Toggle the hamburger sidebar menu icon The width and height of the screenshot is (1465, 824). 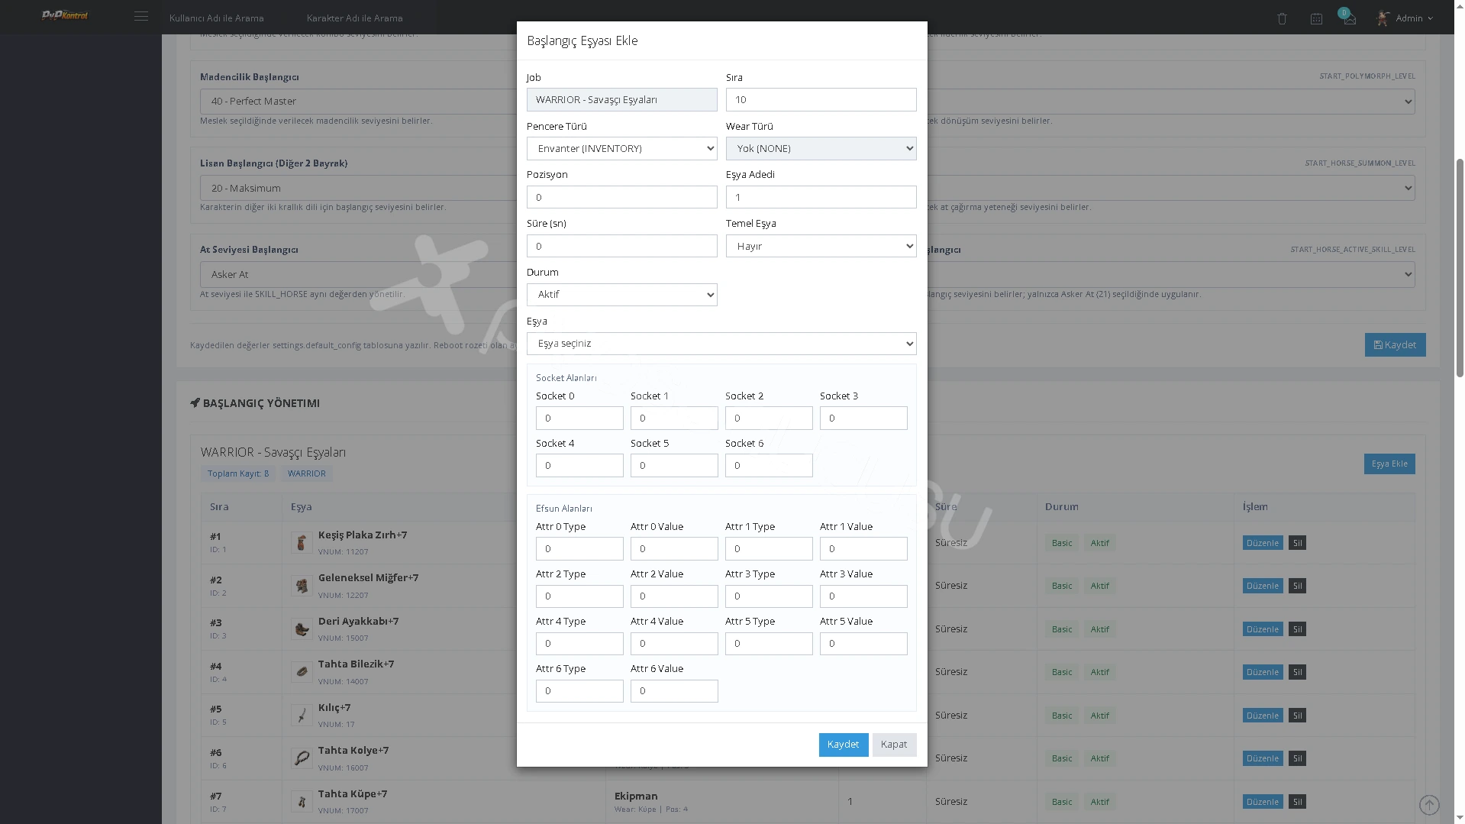point(141,16)
